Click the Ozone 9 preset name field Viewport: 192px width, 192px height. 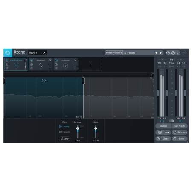38,53
